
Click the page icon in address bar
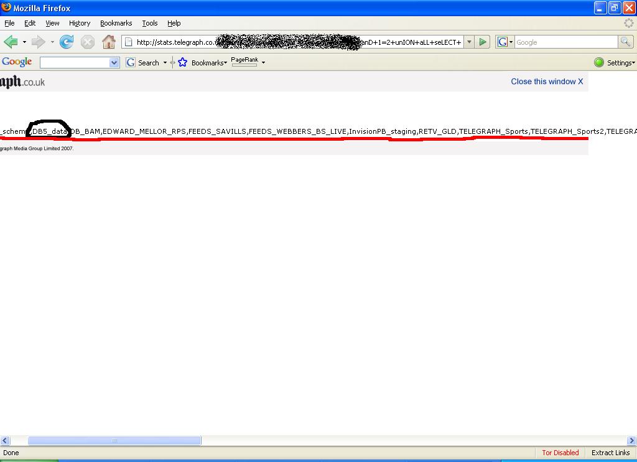pyautogui.click(x=128, y=42)
